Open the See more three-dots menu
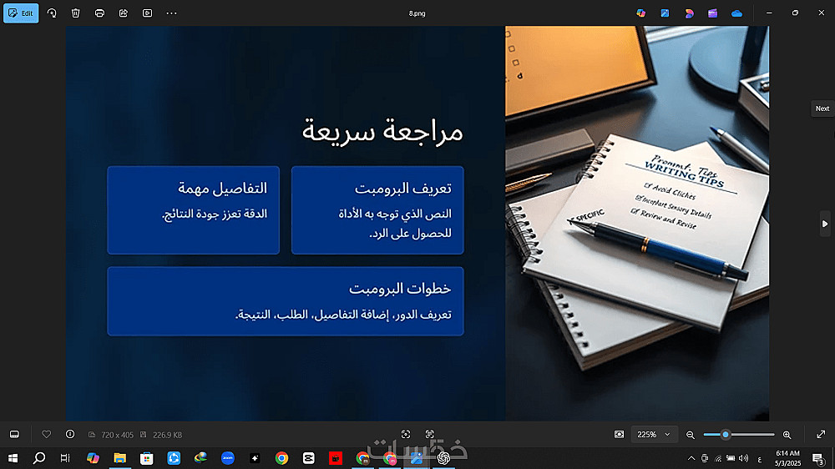The image size is (835, 469). click(171, 13)
